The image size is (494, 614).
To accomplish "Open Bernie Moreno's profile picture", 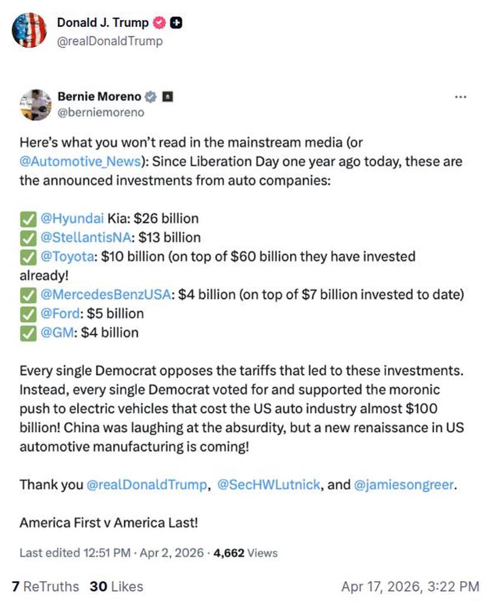I will point(35,105).
